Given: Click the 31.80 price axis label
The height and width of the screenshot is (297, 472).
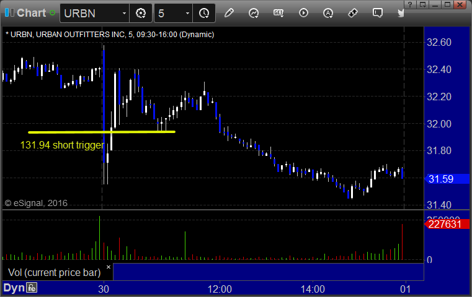Looking at the screenshot, I should [x=439, y=151].
